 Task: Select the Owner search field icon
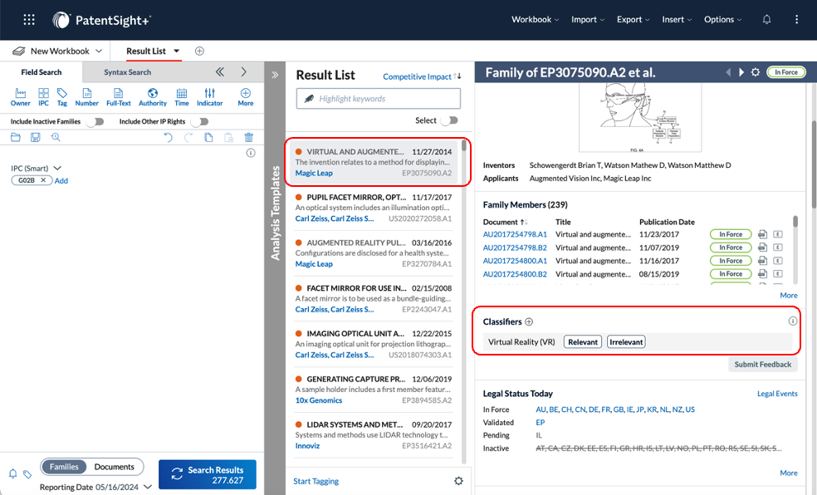[x=20, y=97]
